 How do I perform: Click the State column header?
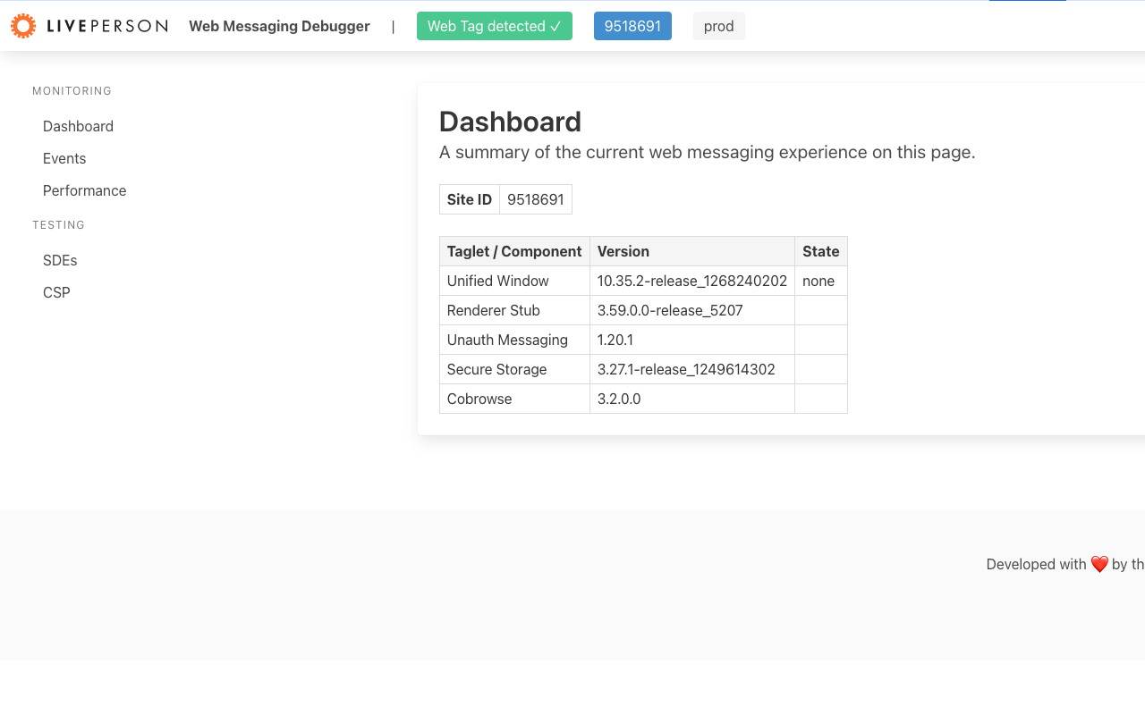click(821, 251)
